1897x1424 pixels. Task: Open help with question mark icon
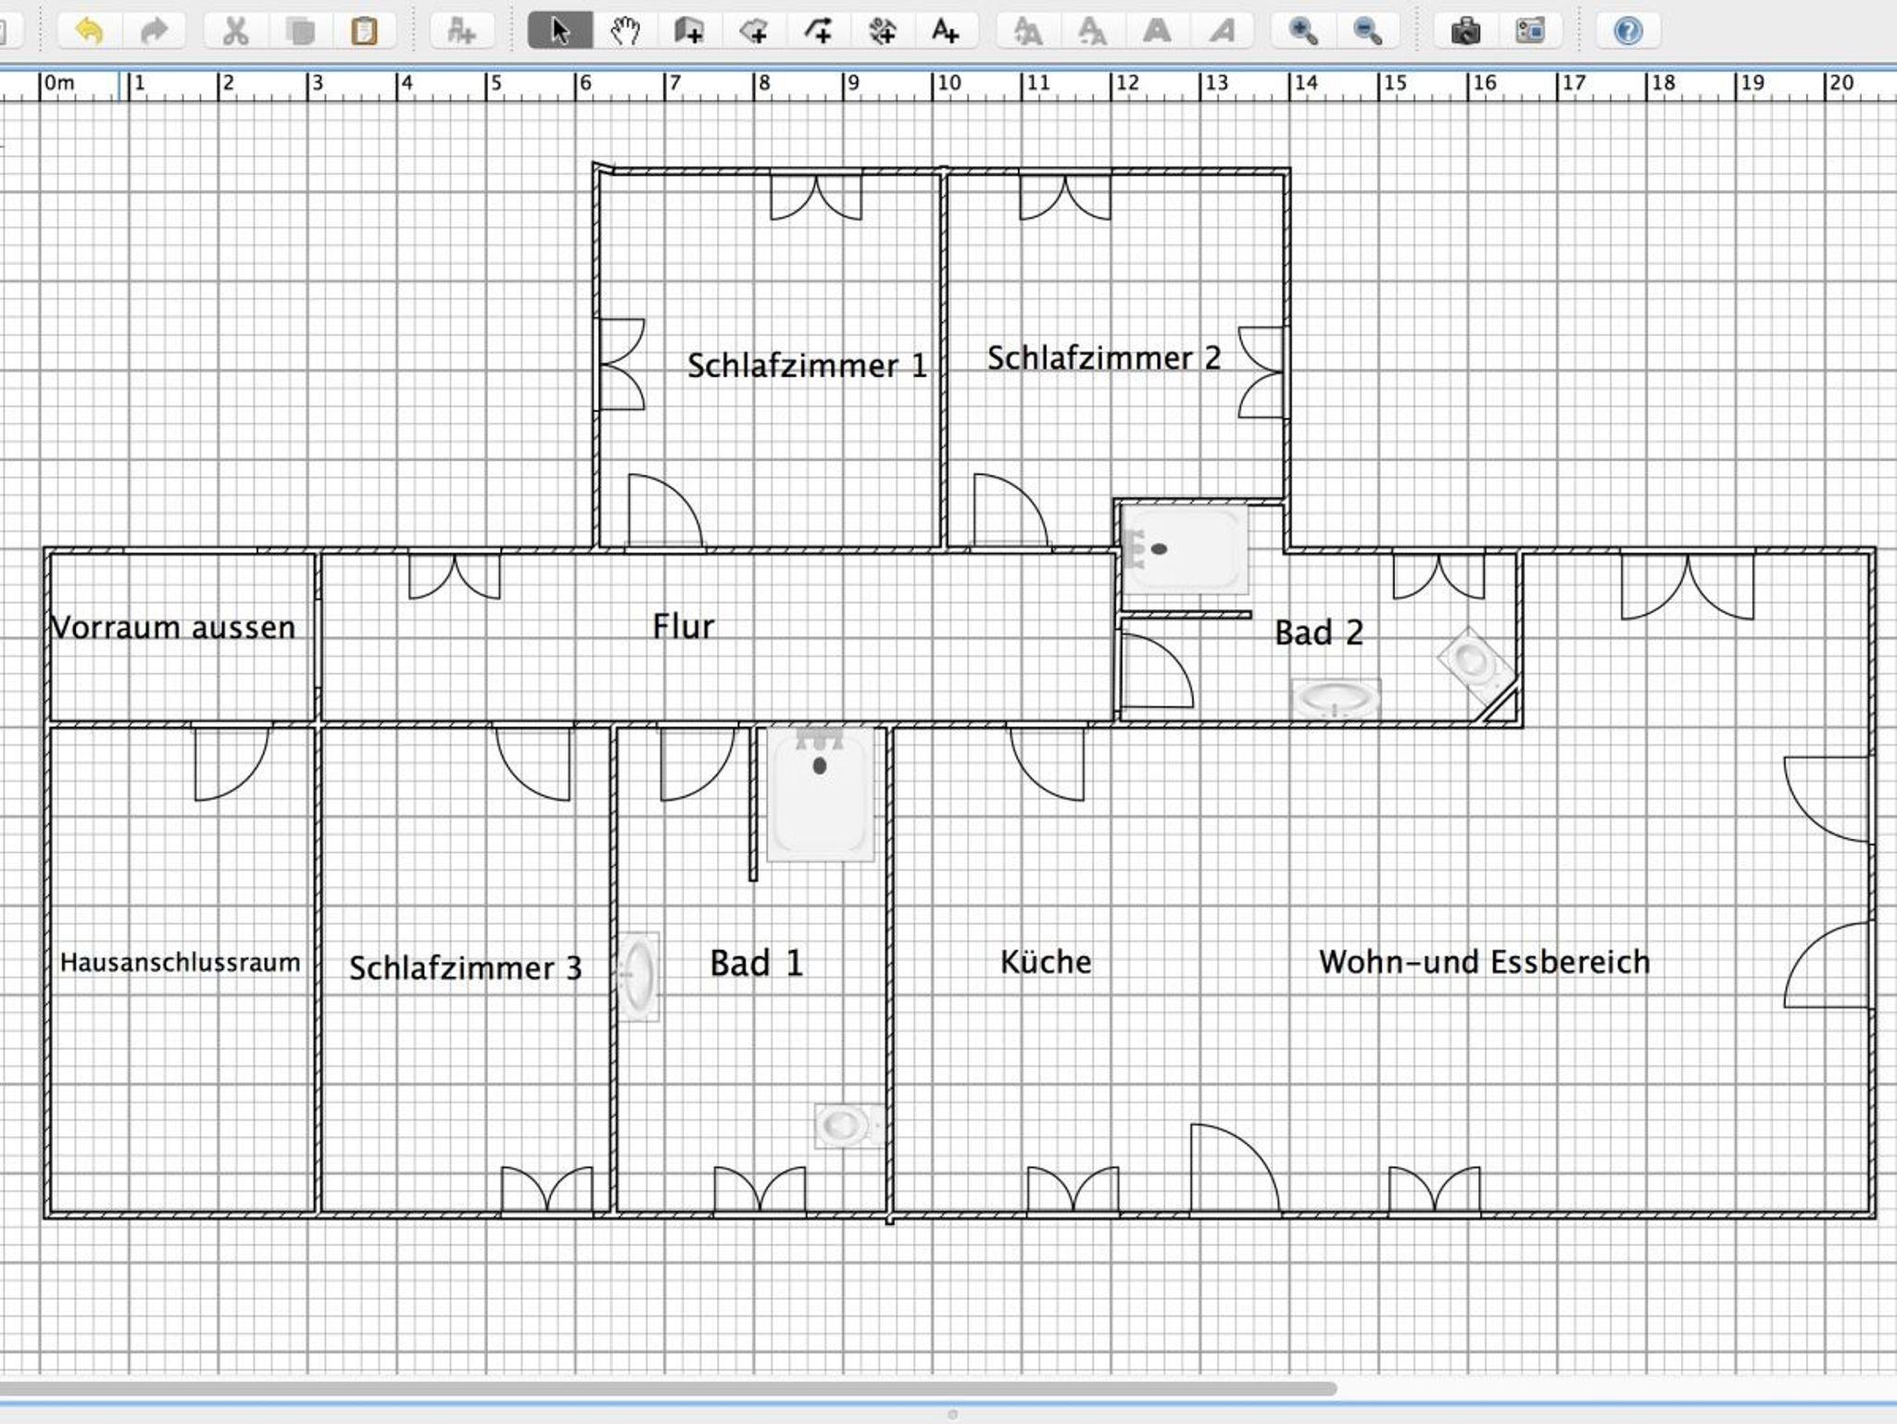(x=1627, y=31)
